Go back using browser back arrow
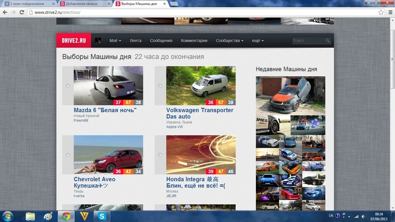The width and height of the screenshot is (395, 222). point(5,12)
